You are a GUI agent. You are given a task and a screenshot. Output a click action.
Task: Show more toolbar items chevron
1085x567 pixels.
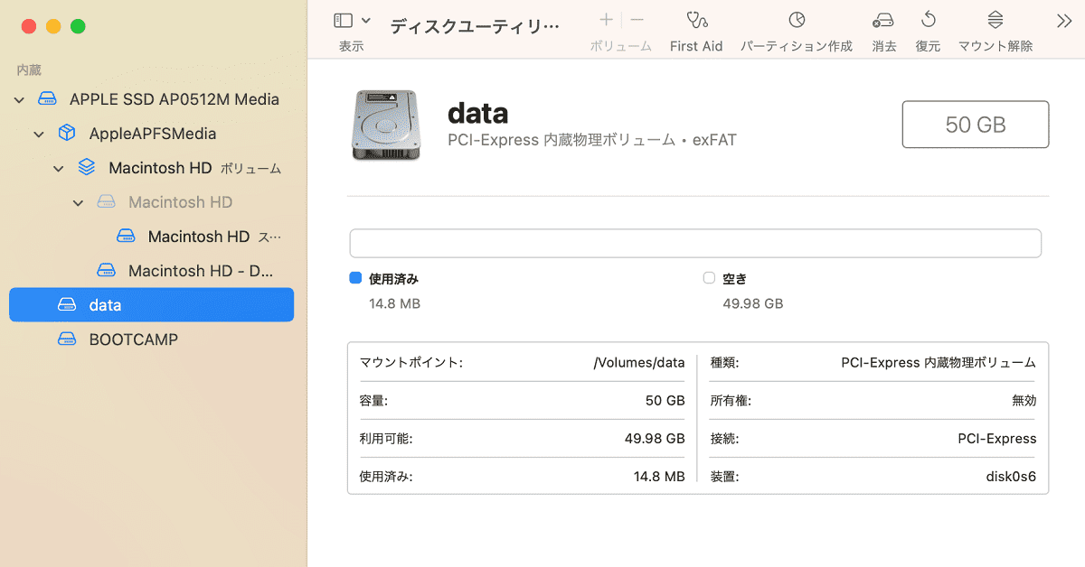(1063, 20)
